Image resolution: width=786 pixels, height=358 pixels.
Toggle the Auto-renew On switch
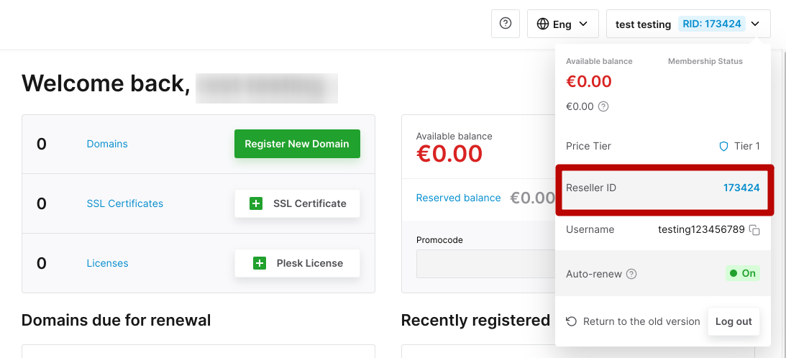click(743, 273)
